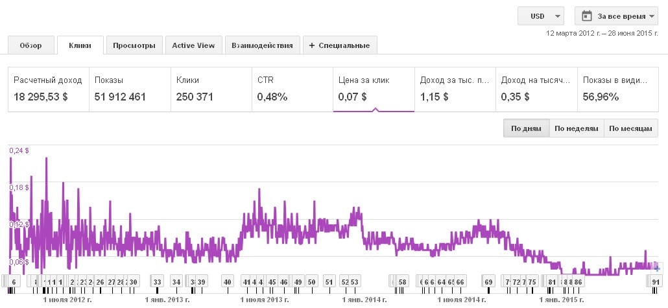Click the 0,18 $ axis label

(x=19, y=187)
